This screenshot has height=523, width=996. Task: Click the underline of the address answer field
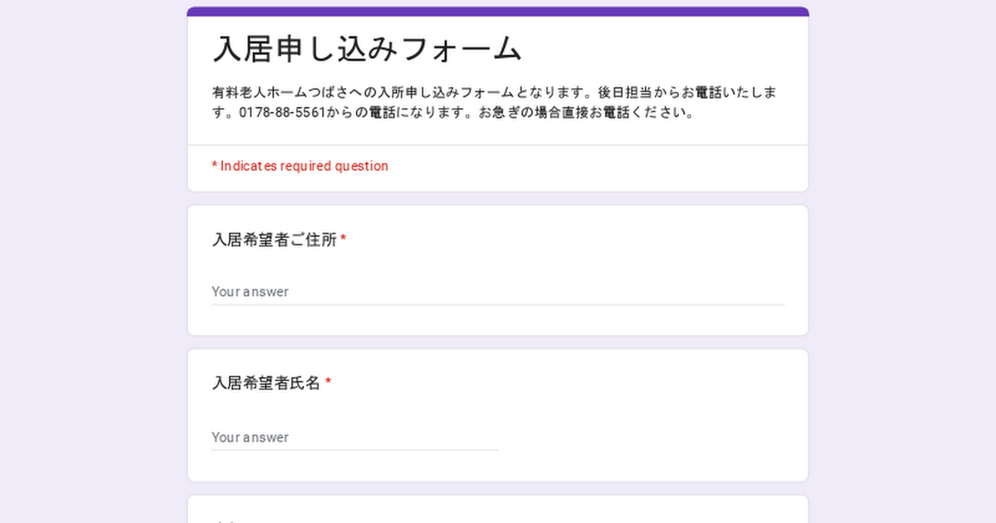tap(498, 305)
